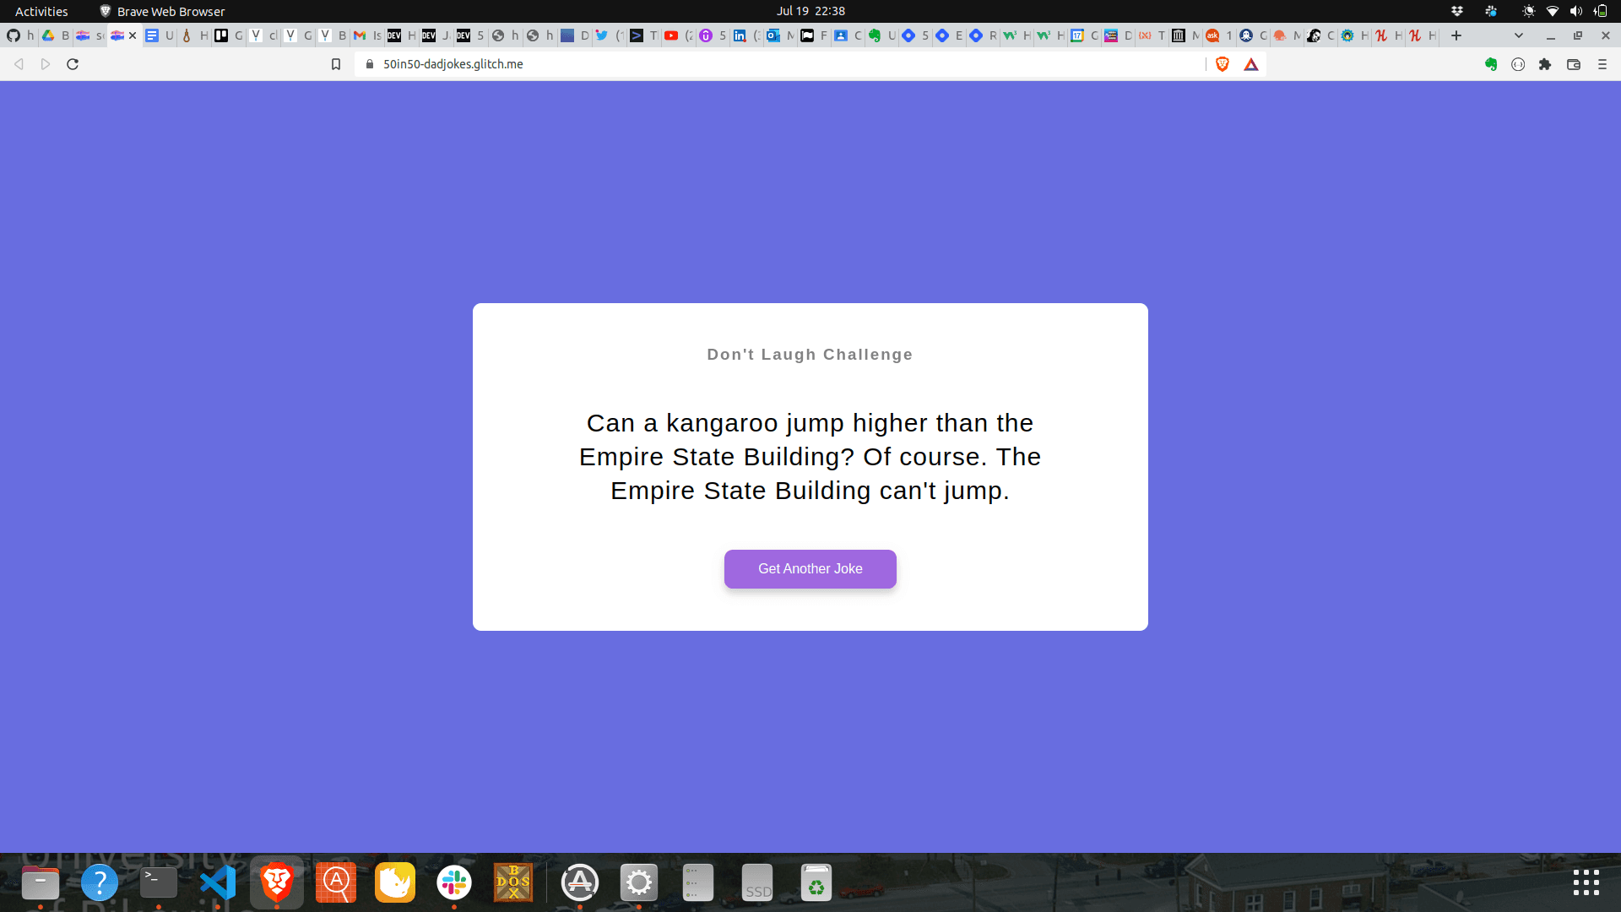Open Visual Studio Code from dock
Screen dimensions: 1621x912
tap(218, 883)
